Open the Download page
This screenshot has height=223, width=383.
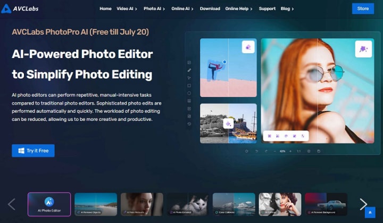[x=210, y=9]
